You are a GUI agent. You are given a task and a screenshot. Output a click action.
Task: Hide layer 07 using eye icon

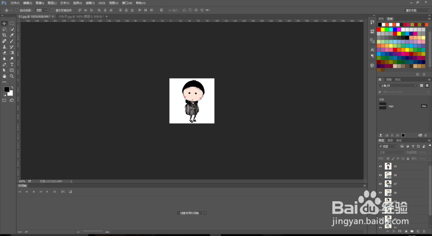tap(381, 184)
